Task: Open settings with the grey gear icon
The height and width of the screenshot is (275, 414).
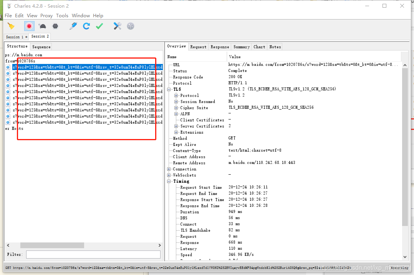Action: (131, 26)
